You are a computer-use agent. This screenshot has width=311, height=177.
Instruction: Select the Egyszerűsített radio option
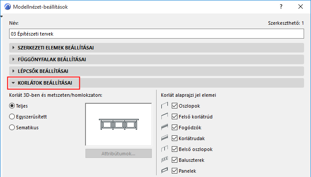[x=12, y=116]
